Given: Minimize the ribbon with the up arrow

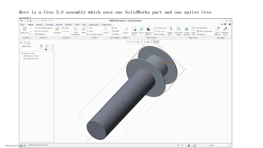Looking at the screenshot, I should coord(220,24).
